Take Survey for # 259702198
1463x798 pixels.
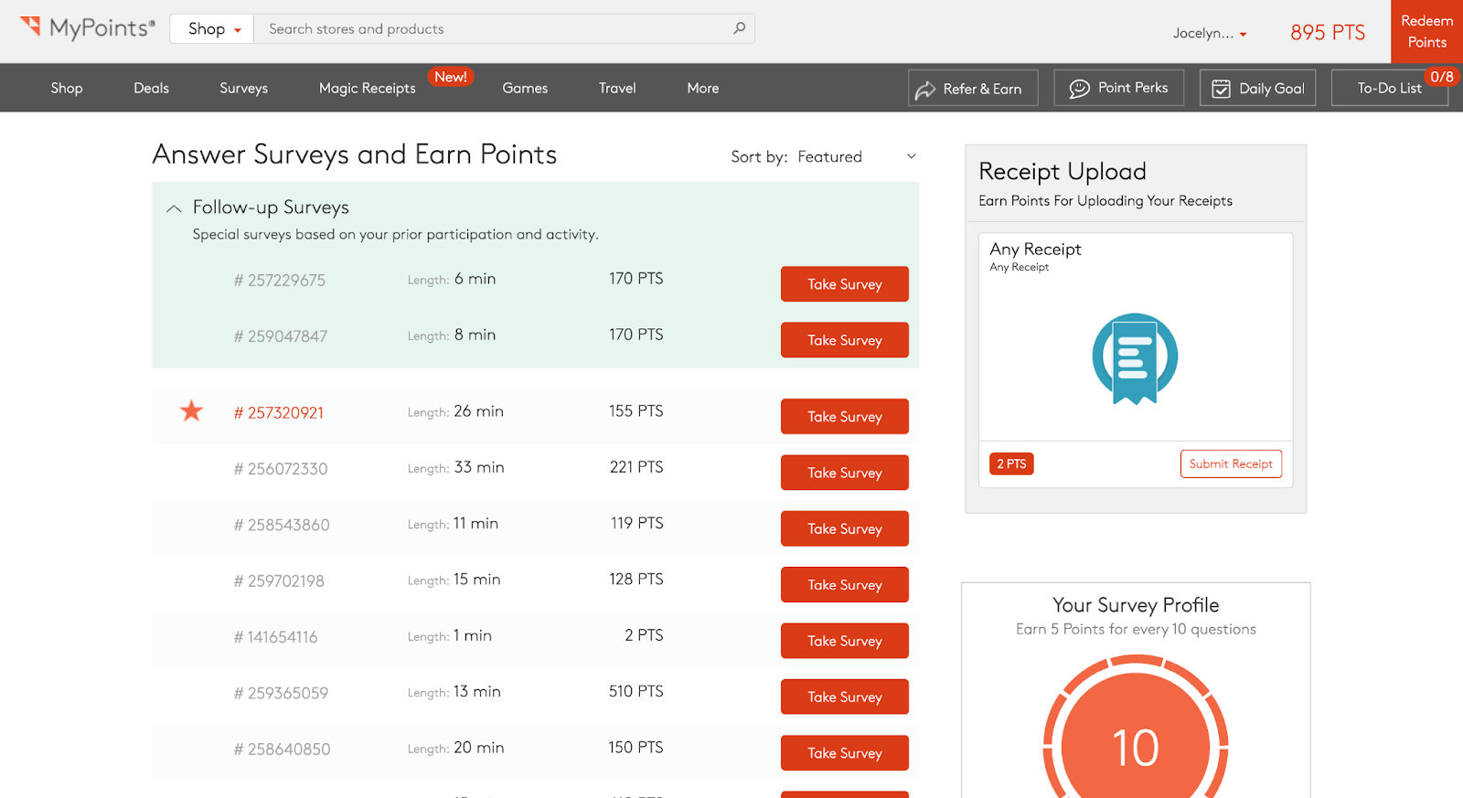point(845,584)
